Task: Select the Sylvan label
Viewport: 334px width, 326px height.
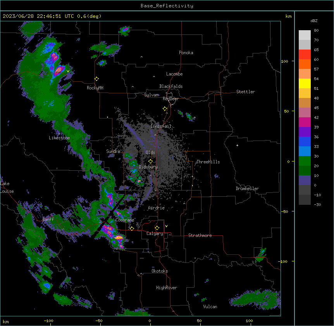Action: pyautogui.click(x=152, y=95)
